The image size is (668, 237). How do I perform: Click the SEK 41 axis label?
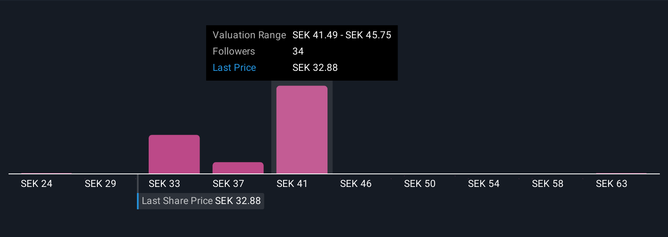click(x=292, y=184)
